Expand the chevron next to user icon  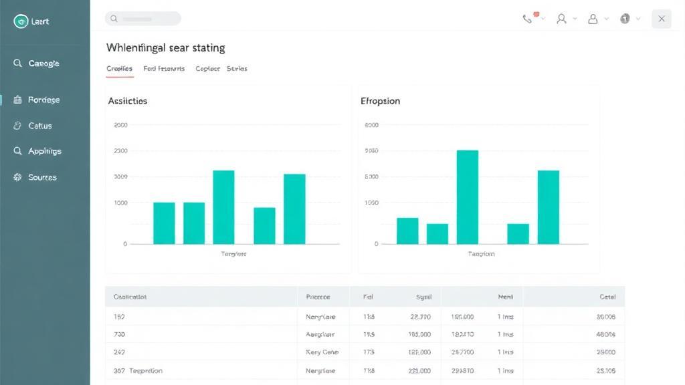575,19
